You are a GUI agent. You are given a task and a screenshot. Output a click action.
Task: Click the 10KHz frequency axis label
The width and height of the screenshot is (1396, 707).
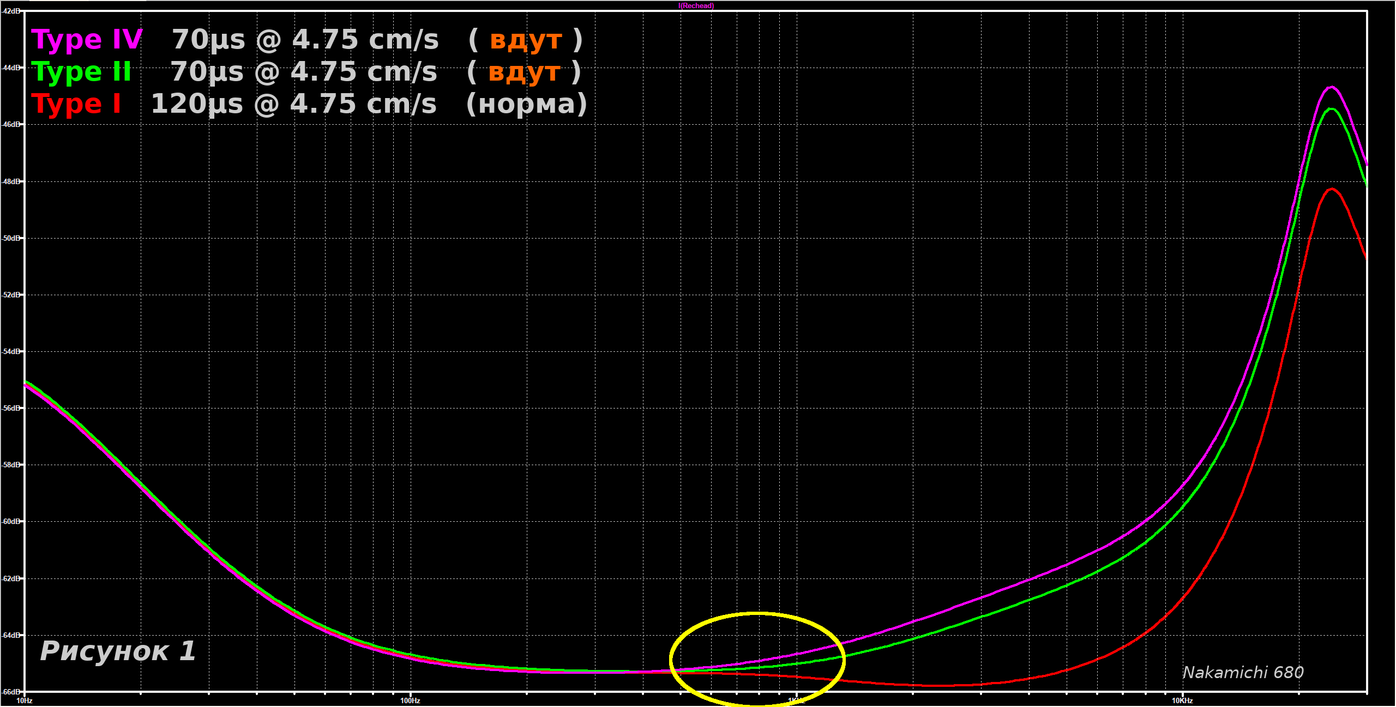pos(1182,700)
